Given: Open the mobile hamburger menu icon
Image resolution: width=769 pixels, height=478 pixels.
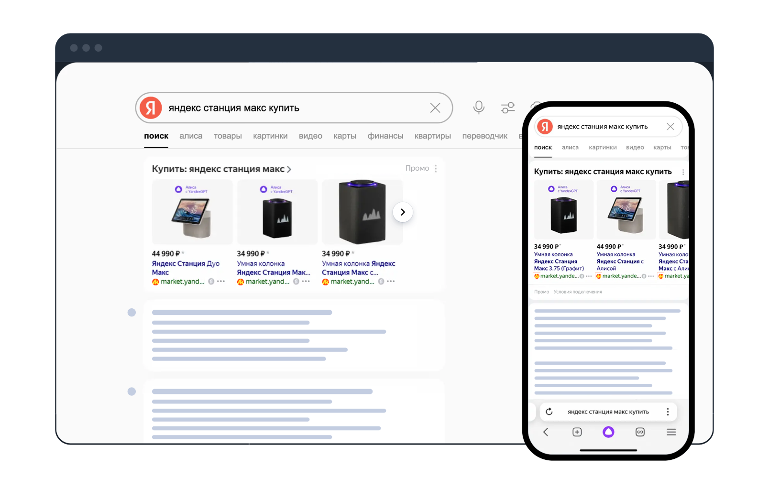Looking at the screenshot, I should [671, 432].
